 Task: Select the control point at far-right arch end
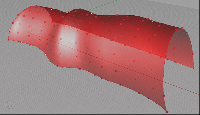(x=194, y=68)
